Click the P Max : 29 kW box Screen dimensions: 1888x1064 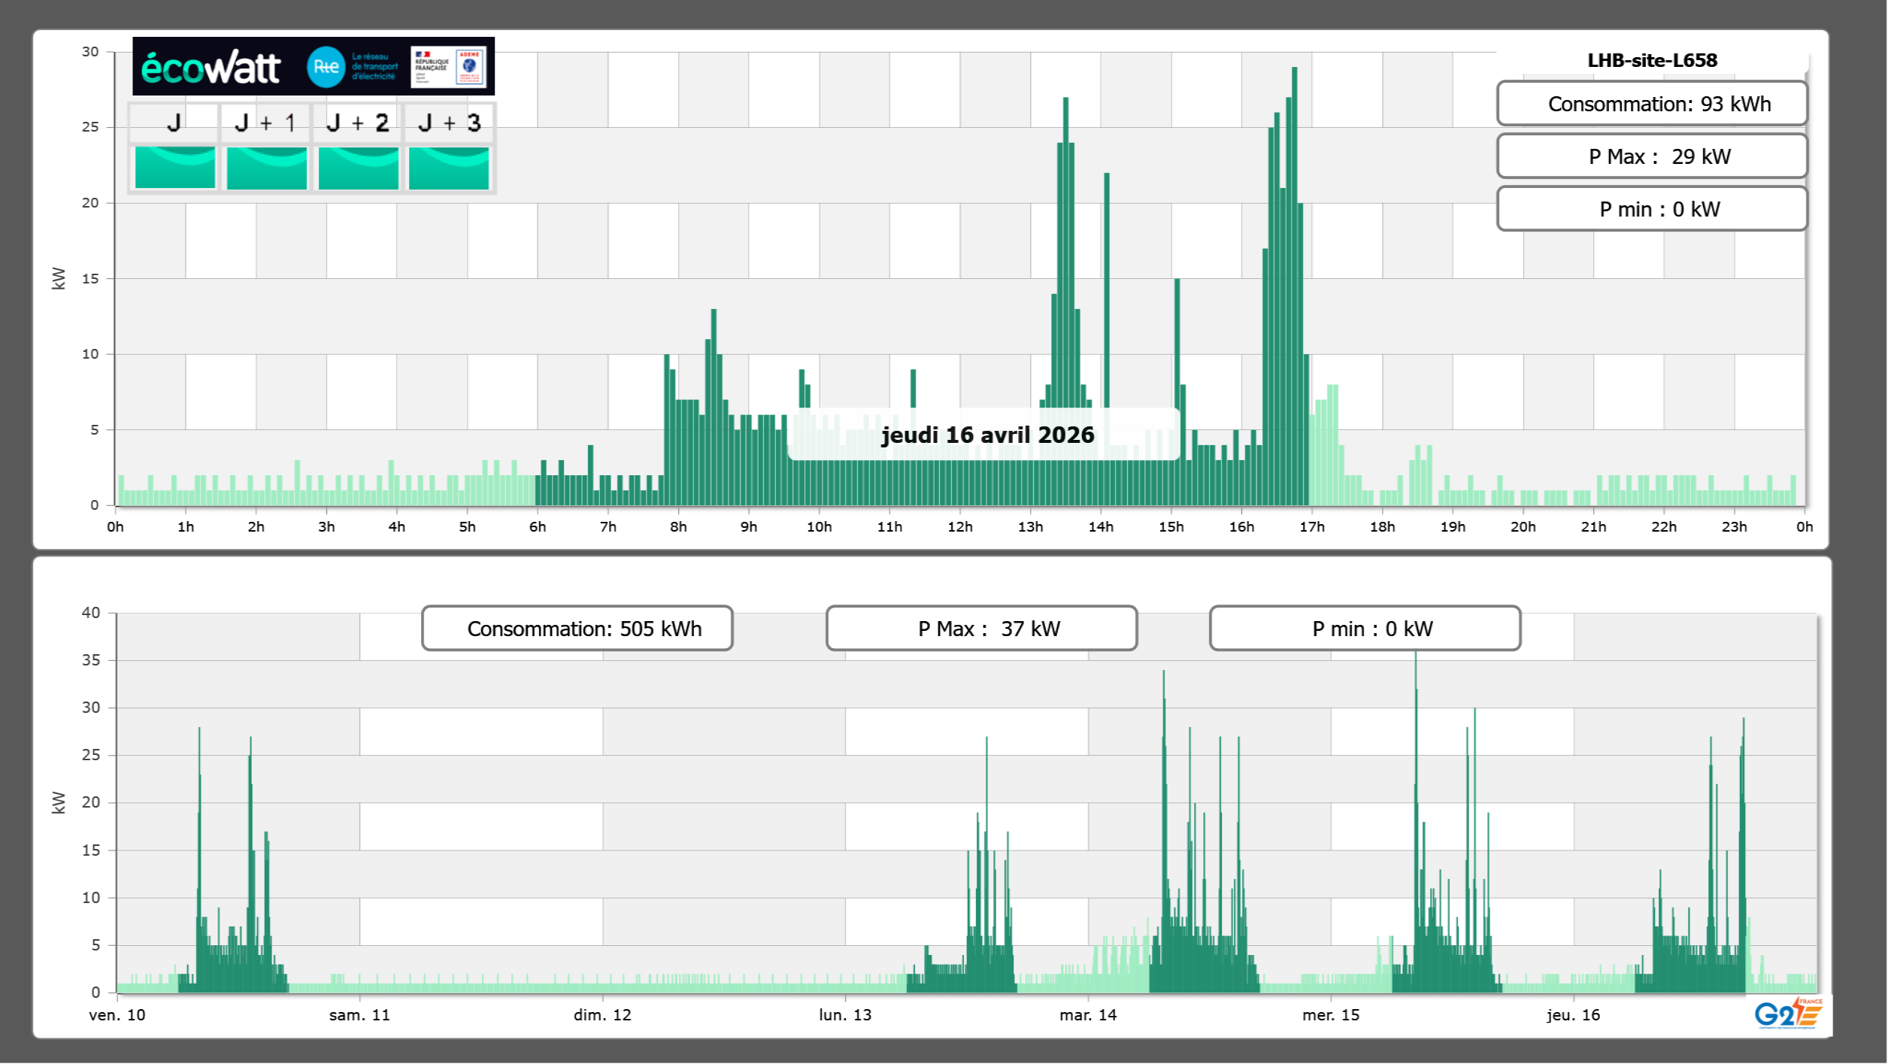pos(1651,156)
